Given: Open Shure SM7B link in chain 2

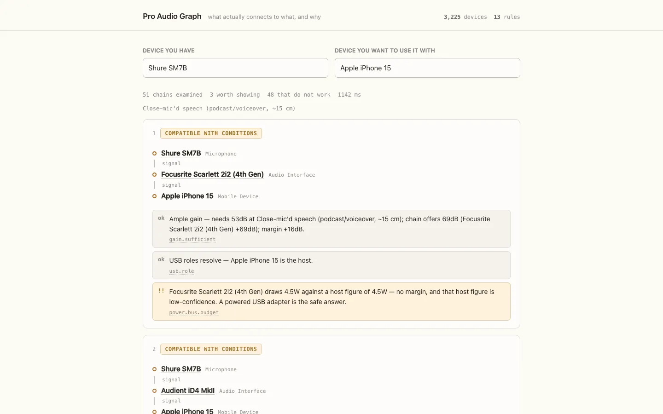Looking at the screenshot, I should click(181, 369).
